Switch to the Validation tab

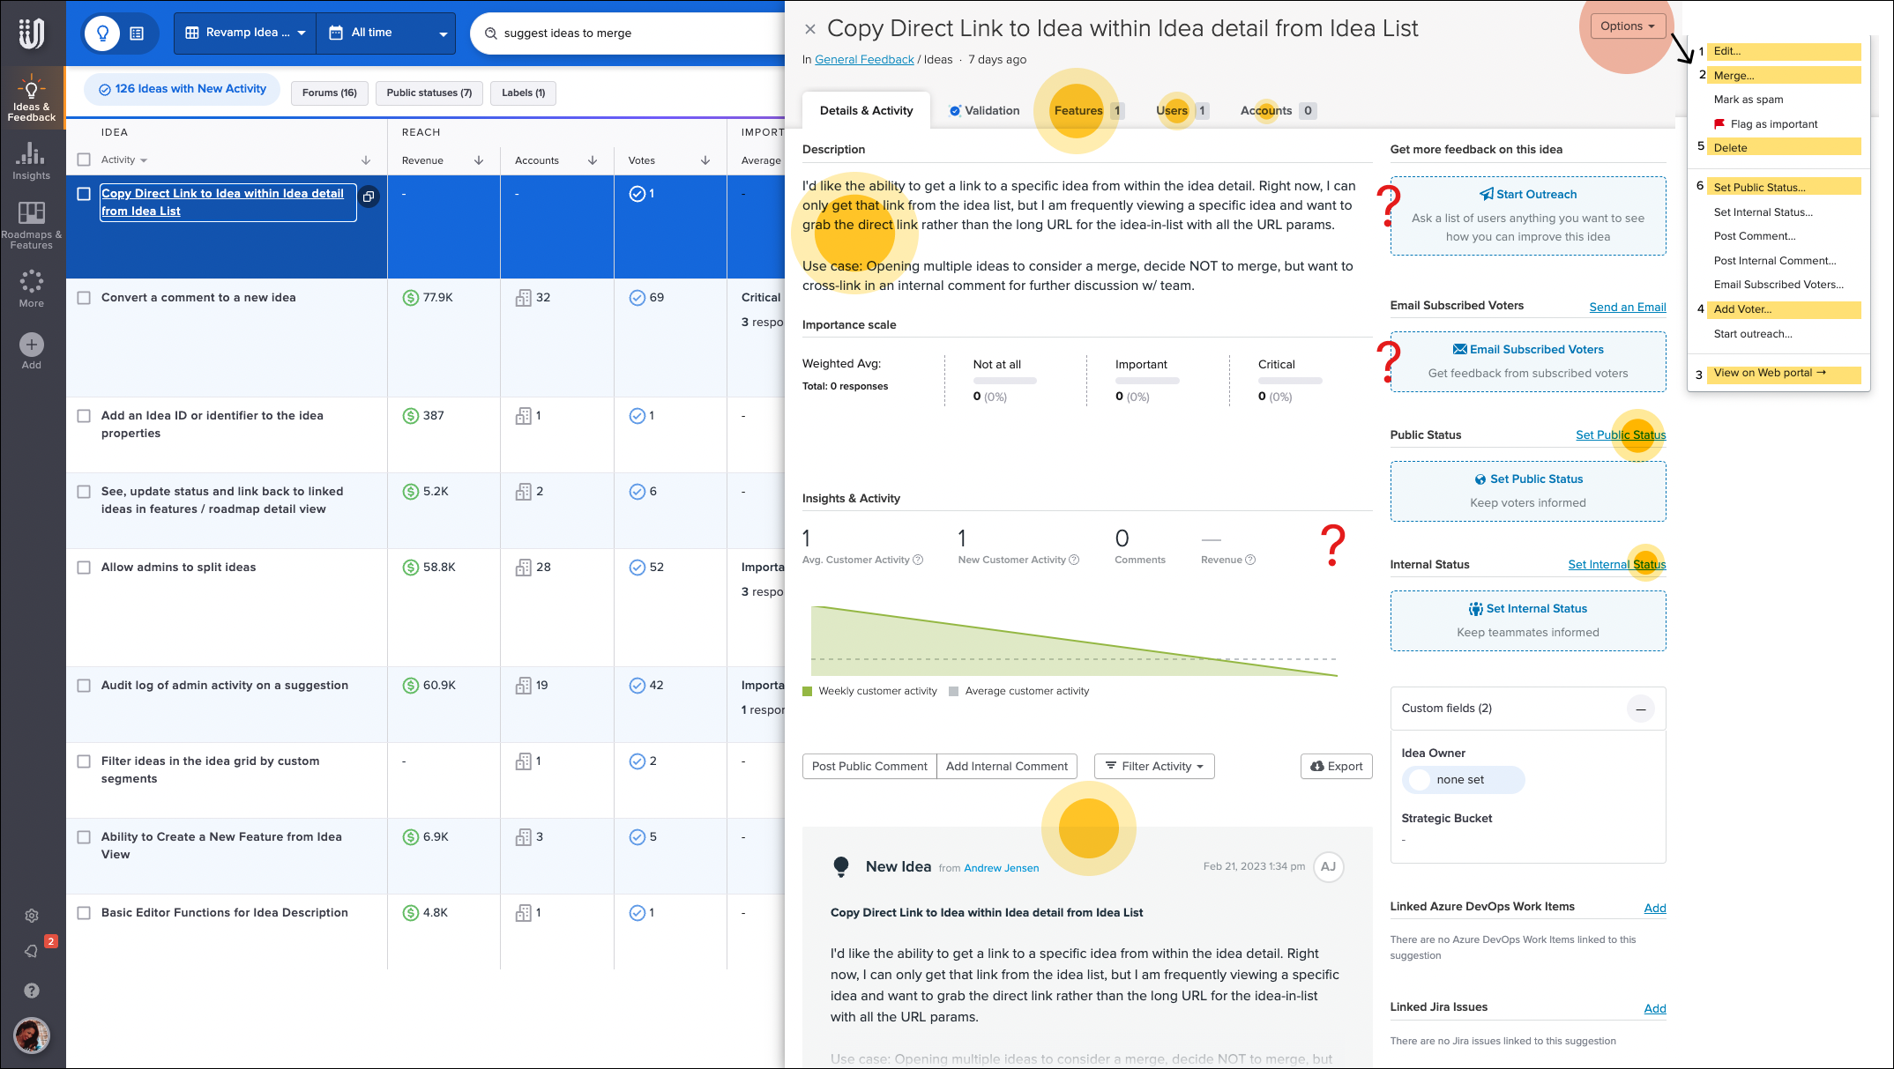tap(984, 111)
